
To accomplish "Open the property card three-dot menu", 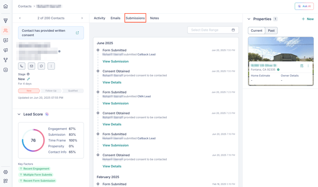I will click(x=308, y=65).
